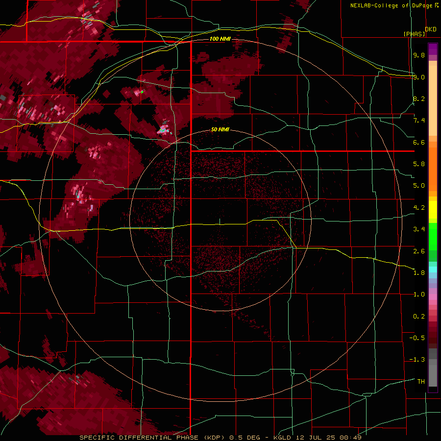This screenshot has height=441, width=441.
Task: Click the 100 NMI range ring label
Action: tap(220, 39)
